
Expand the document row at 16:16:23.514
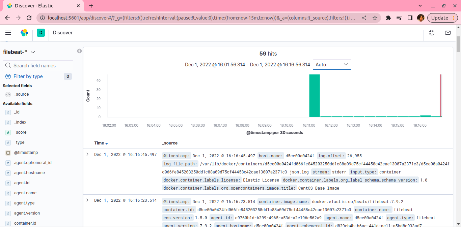pyautogui.click(x=87, y=200)
